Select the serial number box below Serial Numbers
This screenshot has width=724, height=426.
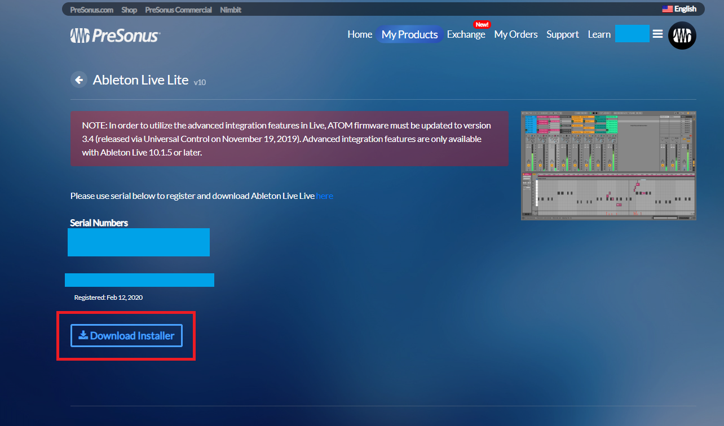pos(139,242)
